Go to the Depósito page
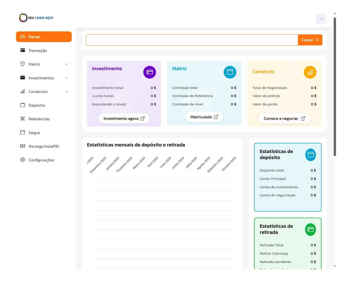The image size is (352, 282). [x=37, y=105]
